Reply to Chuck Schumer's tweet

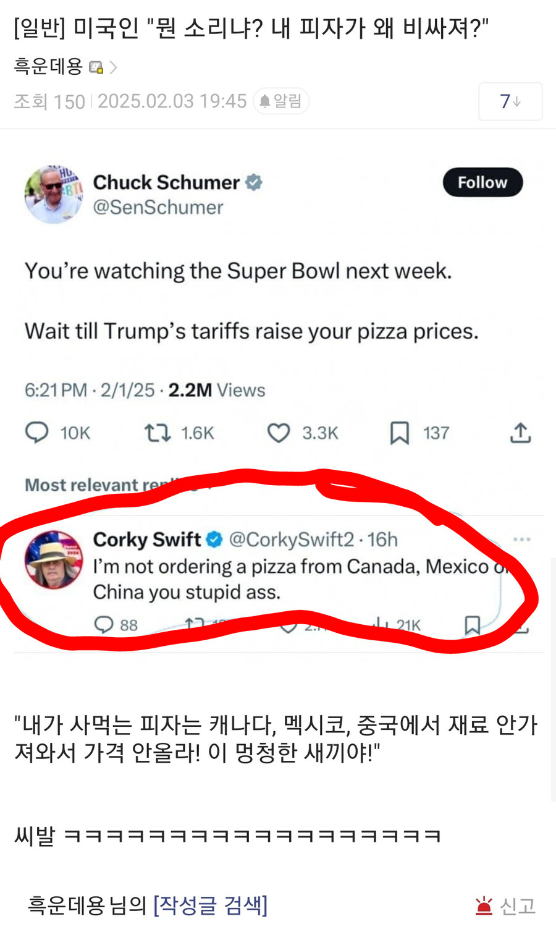coord(38,433)
